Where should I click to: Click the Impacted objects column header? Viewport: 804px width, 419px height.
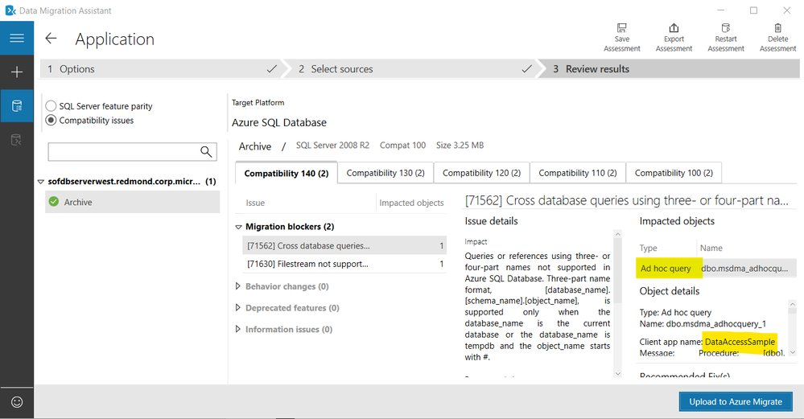[x=411, y=203]
